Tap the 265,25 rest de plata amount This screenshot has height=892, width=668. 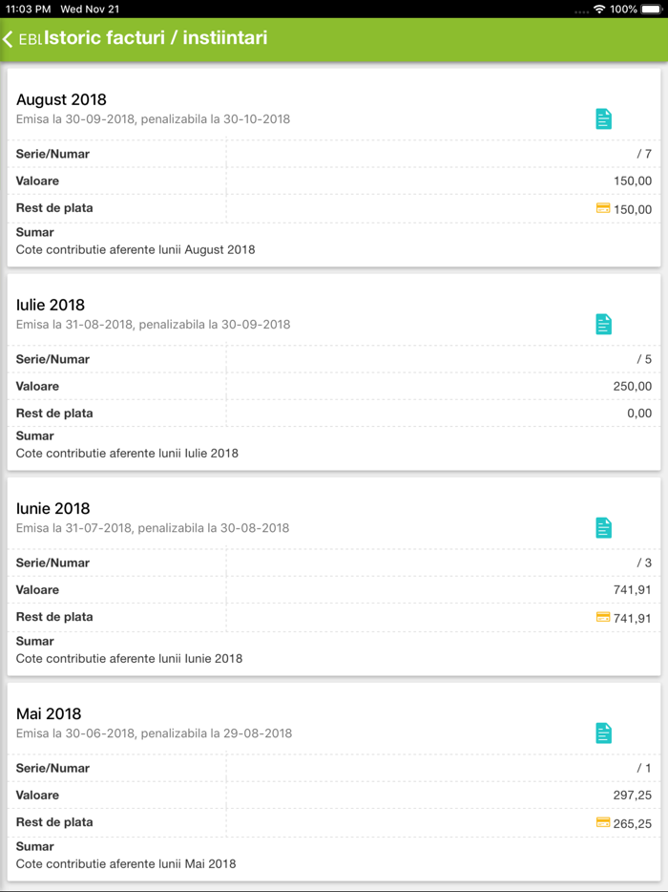pyautogui.click(x=633, y=823)
